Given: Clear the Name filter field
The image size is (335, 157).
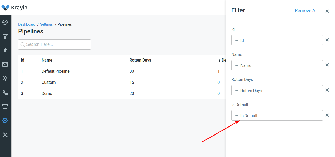Looking at the screenshot, I should tap(327, 65).
